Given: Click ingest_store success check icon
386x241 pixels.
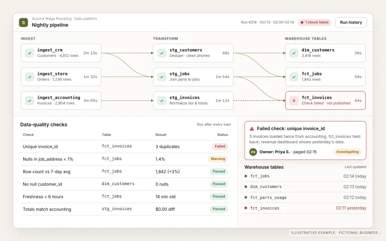Looking at the screenshot, I should [29, 77].
